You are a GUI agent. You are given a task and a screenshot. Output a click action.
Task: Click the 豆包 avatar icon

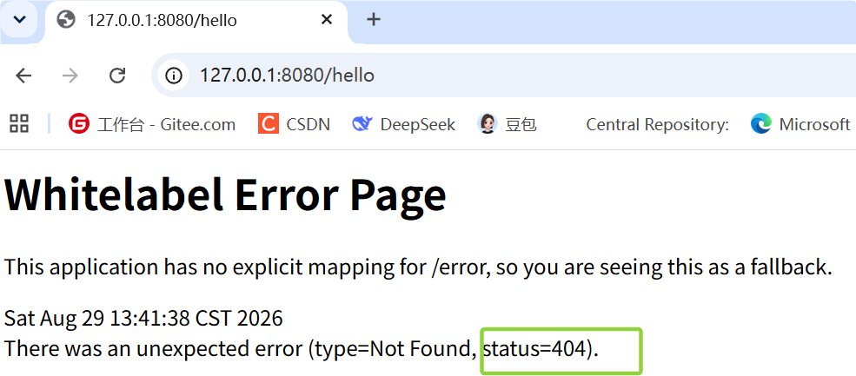[487, 124]
